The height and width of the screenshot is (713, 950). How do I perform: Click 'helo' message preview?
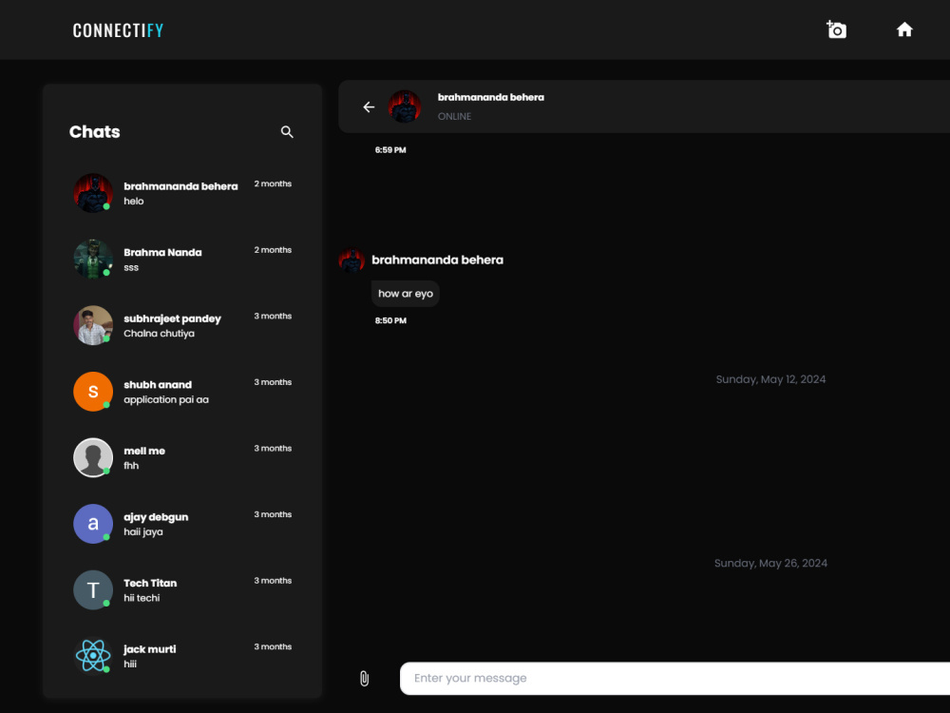tap(134, 202)
